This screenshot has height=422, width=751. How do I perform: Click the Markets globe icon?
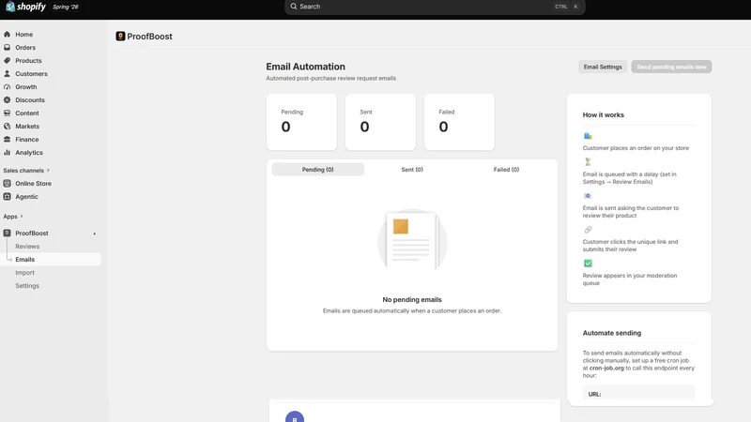pyautogui.click(x=8, y=127)
